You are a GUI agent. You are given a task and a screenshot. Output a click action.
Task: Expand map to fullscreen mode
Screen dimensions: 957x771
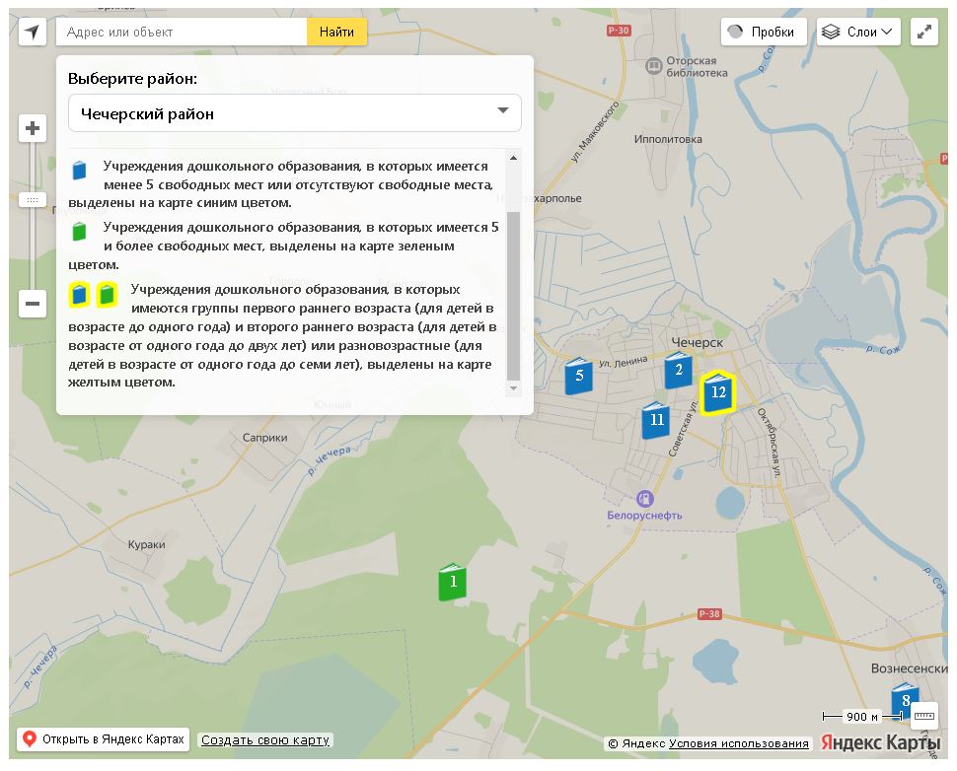click(924, 32)
